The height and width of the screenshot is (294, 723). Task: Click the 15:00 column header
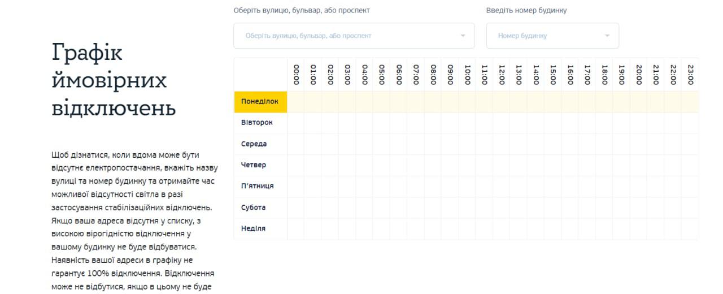(x=553, y=75)
